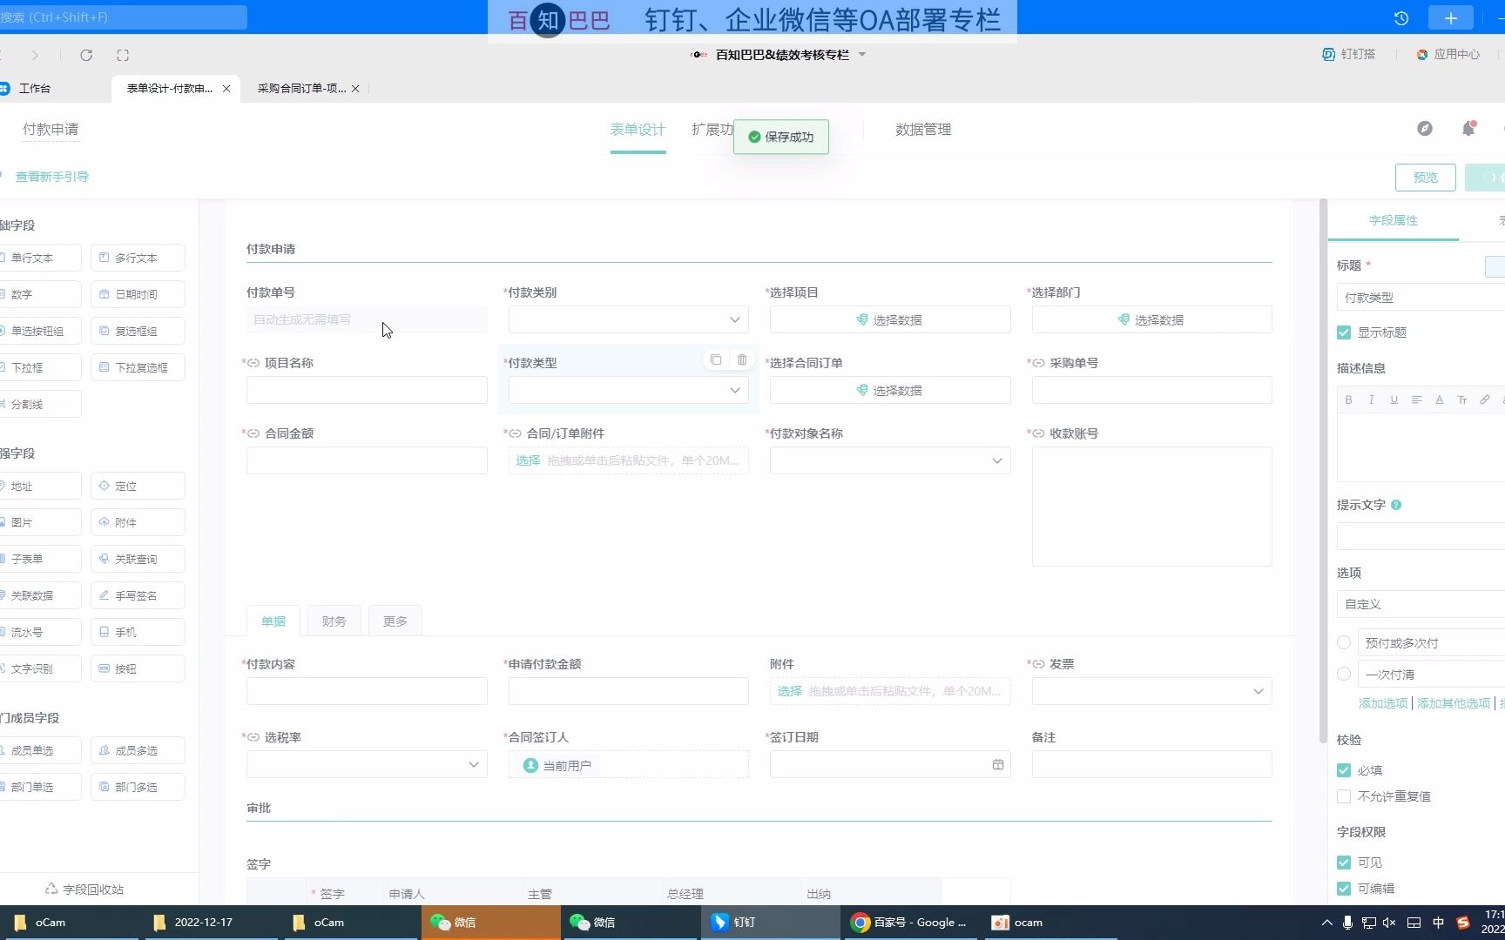Screen dimensions: 1505x940
Task: Add the 多行文本 field component
Action: pos(138,258)
